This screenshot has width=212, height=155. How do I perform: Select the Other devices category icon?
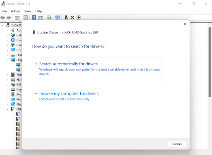point(13,109)
